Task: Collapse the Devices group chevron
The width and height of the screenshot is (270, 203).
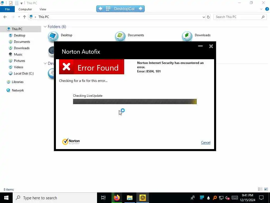Action: click(45, 63)
